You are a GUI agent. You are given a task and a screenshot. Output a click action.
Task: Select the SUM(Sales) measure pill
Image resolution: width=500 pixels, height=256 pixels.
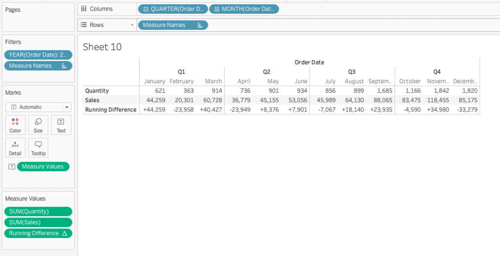click(38, 222)
